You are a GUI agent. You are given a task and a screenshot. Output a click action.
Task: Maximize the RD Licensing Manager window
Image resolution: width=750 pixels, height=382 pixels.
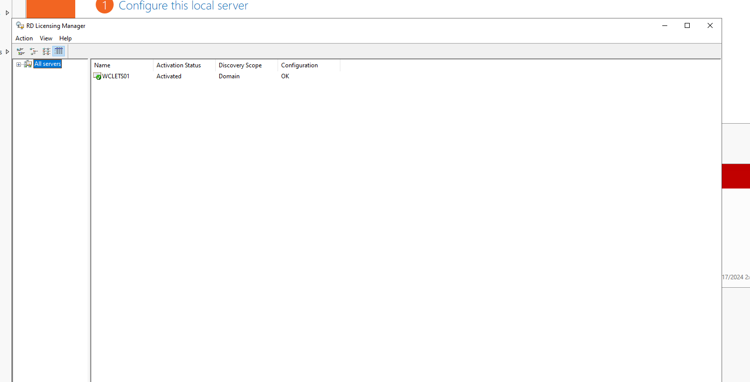[687, 26]
